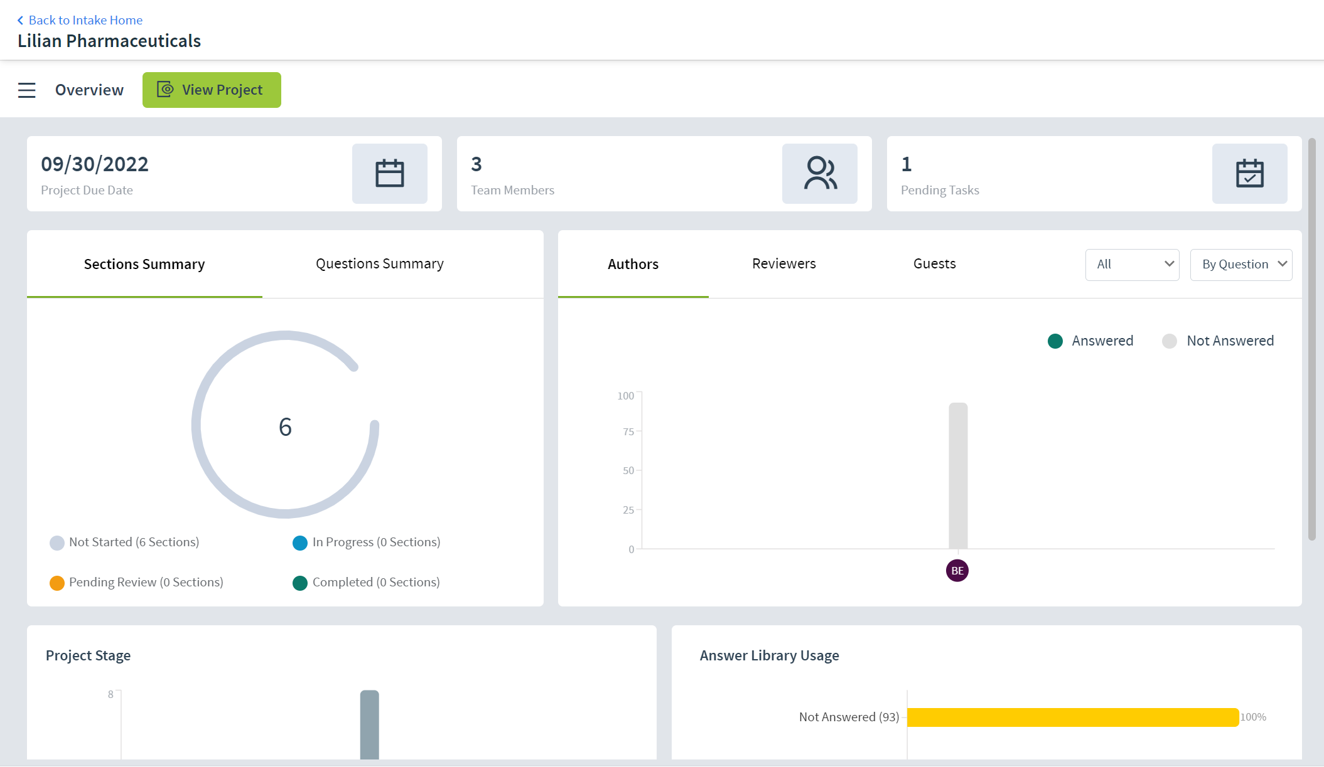Screen dimensions: 1324x767
Task: Click the yellow Not Answered (93) bar
Action: click(1073, 717)
